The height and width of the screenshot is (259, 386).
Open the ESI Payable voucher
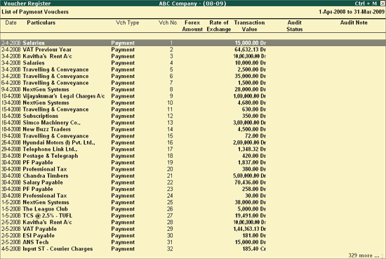[x=193, y=236]
